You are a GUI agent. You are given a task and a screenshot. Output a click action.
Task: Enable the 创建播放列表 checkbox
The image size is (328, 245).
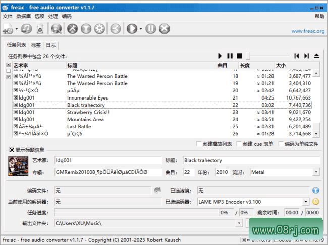click(199, 144)
